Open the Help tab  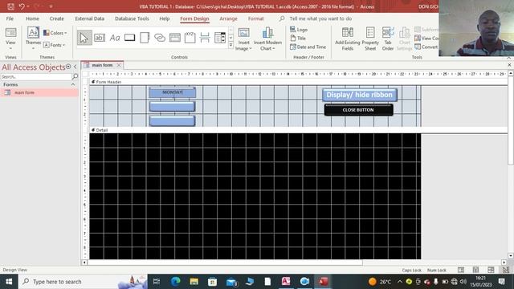coord(164,18)
